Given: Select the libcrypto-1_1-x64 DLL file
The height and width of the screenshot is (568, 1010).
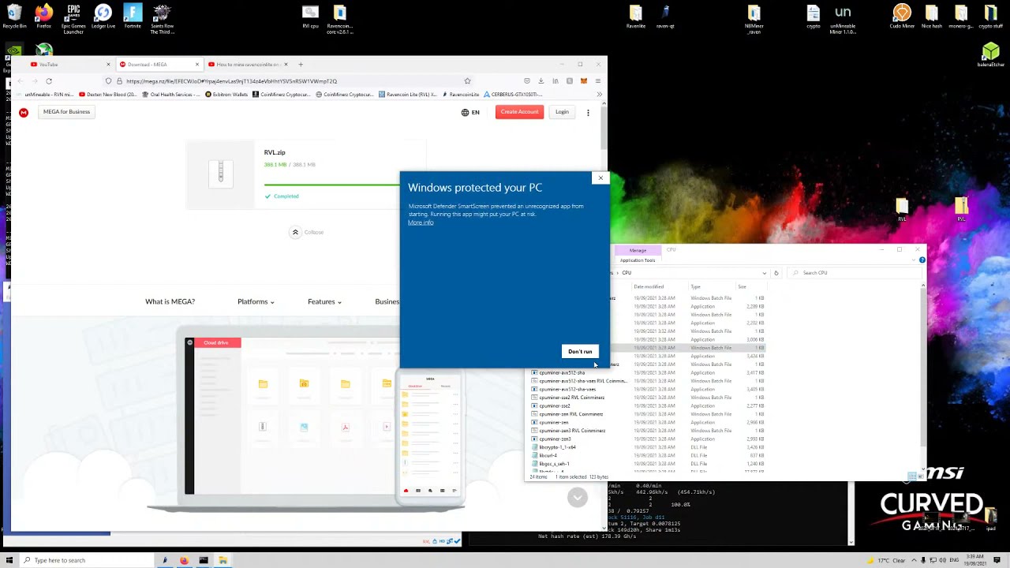Looking at the screenshot, I should (557, 447).
